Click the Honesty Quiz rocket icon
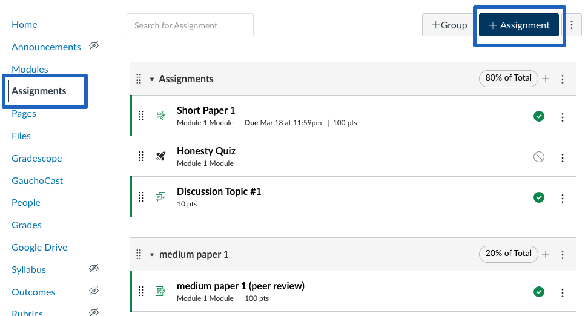This screenshot has width=588, height=316. click(160, 156)
